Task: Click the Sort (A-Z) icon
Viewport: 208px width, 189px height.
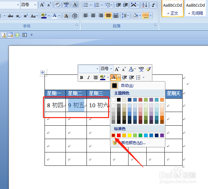Action: pyautogui.click(x=145, y=5)
